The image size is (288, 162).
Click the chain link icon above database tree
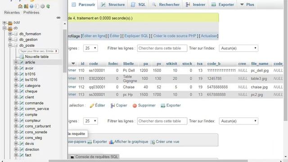tap(58, 18)
